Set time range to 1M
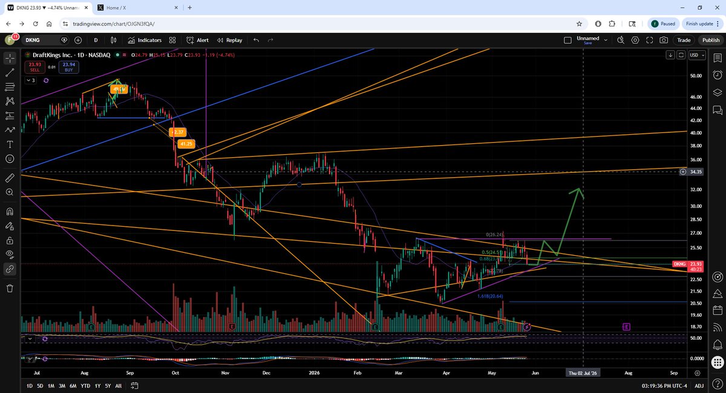 point(51,385)
